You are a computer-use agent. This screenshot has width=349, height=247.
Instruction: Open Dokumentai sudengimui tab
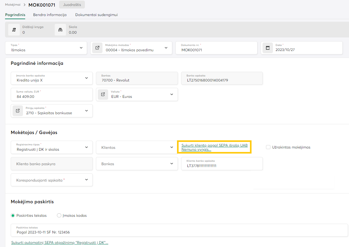click(x=96, y=15)
